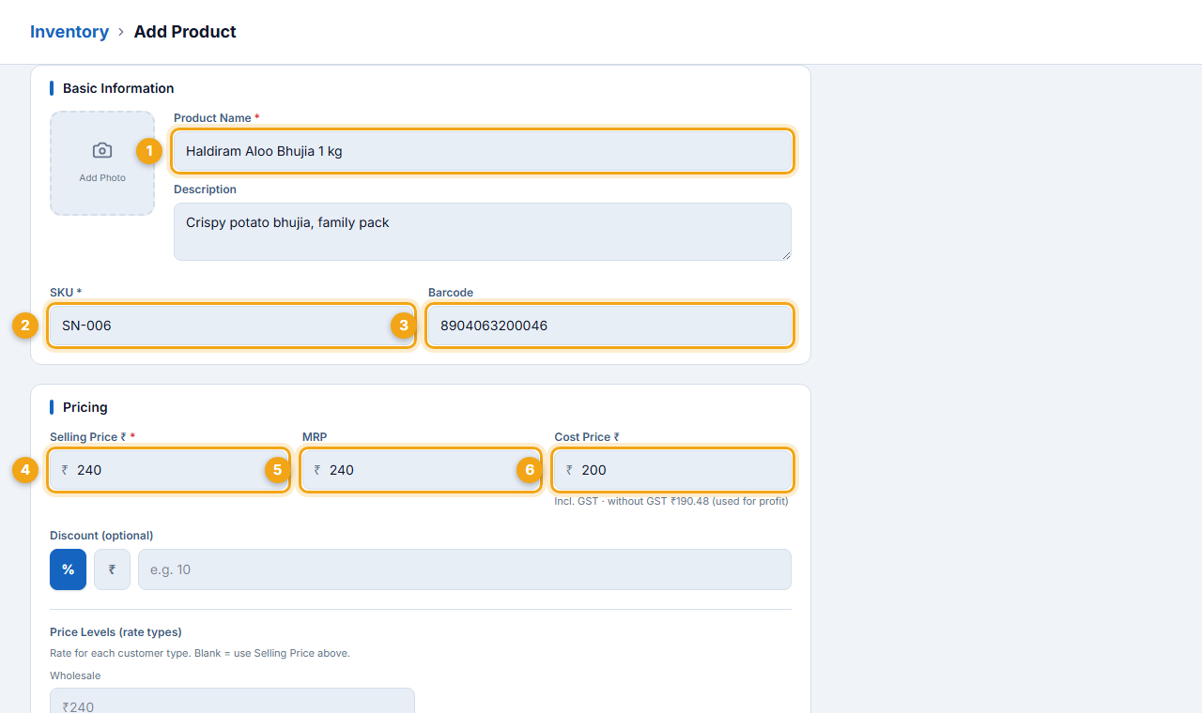Click the Price Levels (rate types) label
Screen dimensions: 1202x713
tap(116, 632)
